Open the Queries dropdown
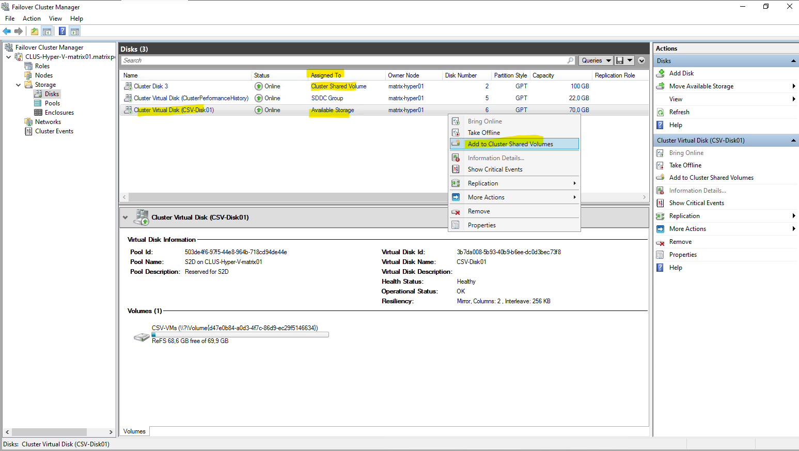Screen dimensions: 799x451 (x=596, y=60)
